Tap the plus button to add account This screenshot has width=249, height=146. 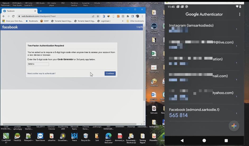click(234, 126)
